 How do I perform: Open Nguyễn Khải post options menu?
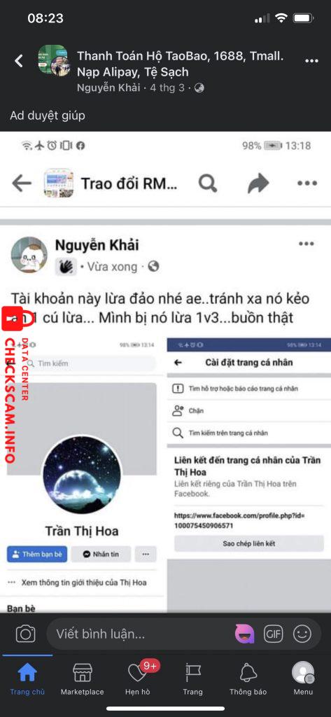click(307, 244)
